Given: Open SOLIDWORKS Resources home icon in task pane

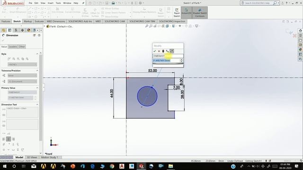Looking at the screenshot, I should [300, 31].
